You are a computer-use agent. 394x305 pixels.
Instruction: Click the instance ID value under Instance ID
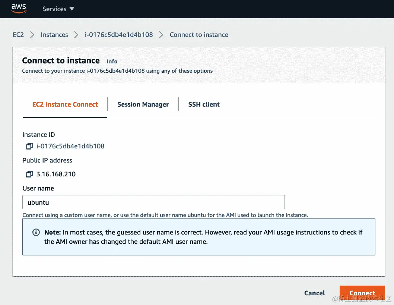pos(70,146)
